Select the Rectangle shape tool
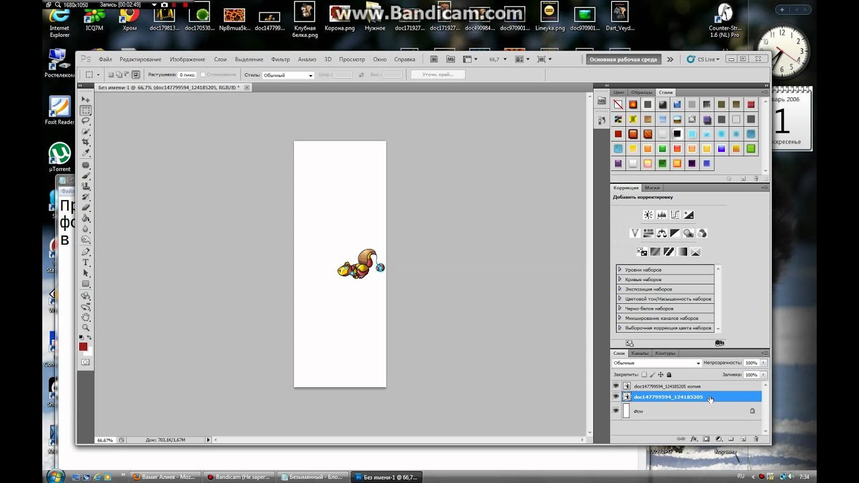 (86, 284)
